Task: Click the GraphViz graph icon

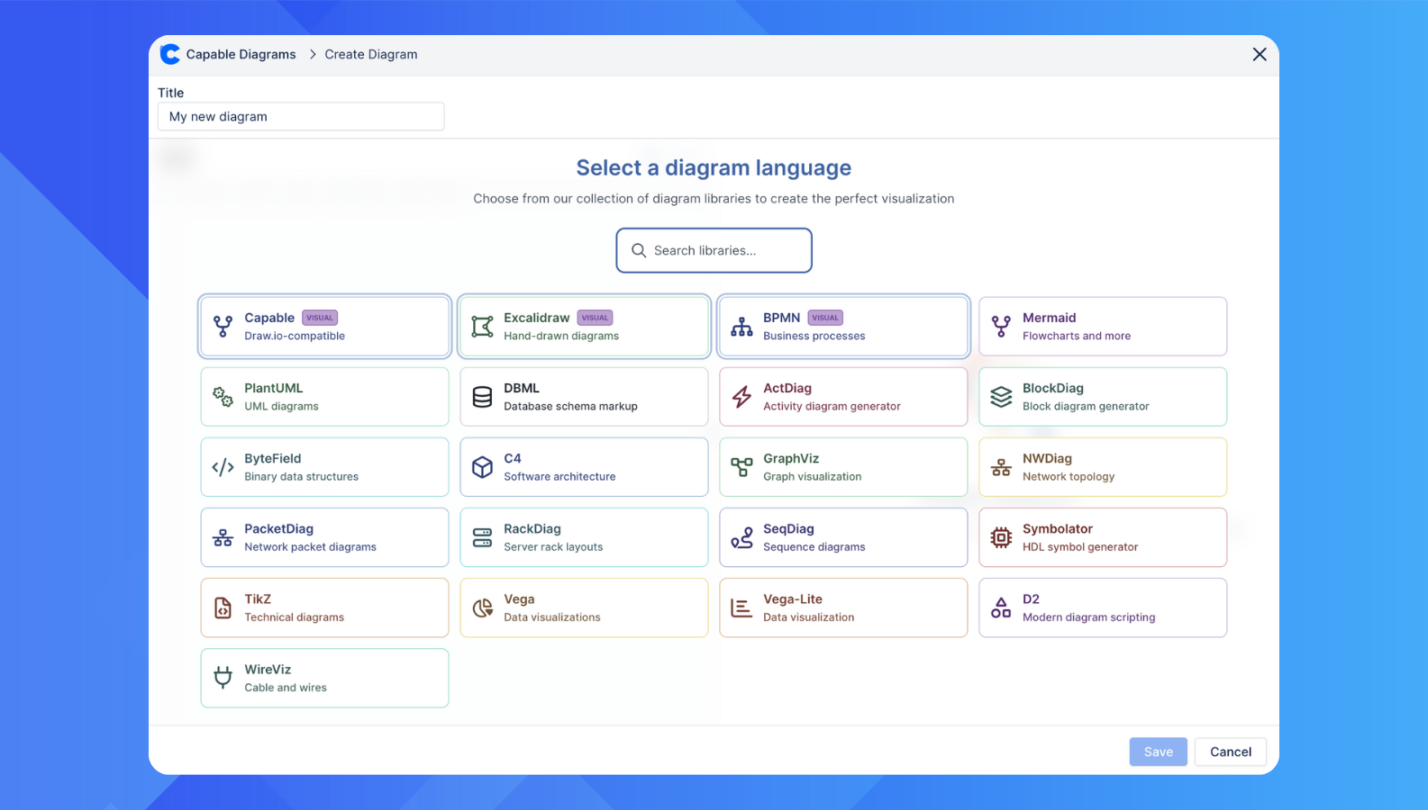Action: pyautogui.click(x=741, y=467)
